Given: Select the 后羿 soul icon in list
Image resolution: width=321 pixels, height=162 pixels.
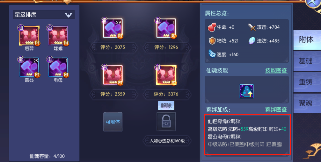Looking at the screenshot, I should (x=29, y=35).
